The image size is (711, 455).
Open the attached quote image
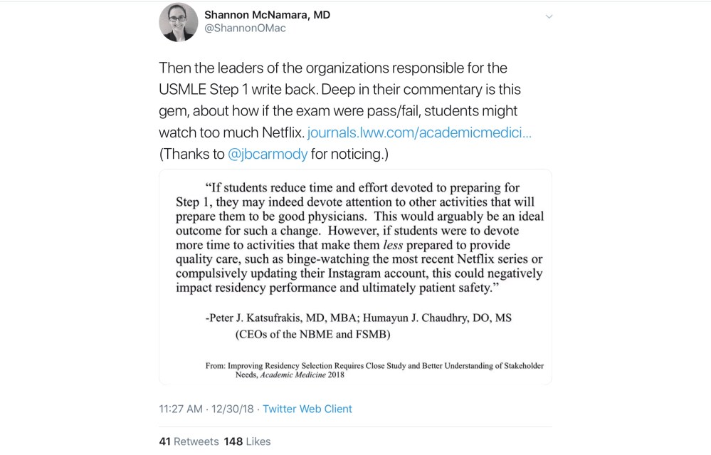coord(355,278)
